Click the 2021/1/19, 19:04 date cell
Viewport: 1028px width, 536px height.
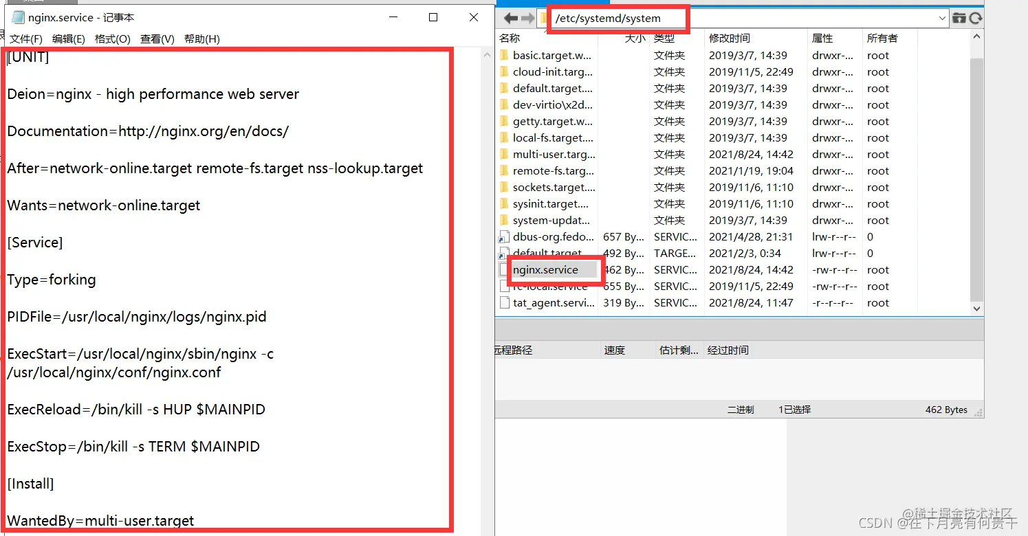(750, 171)
